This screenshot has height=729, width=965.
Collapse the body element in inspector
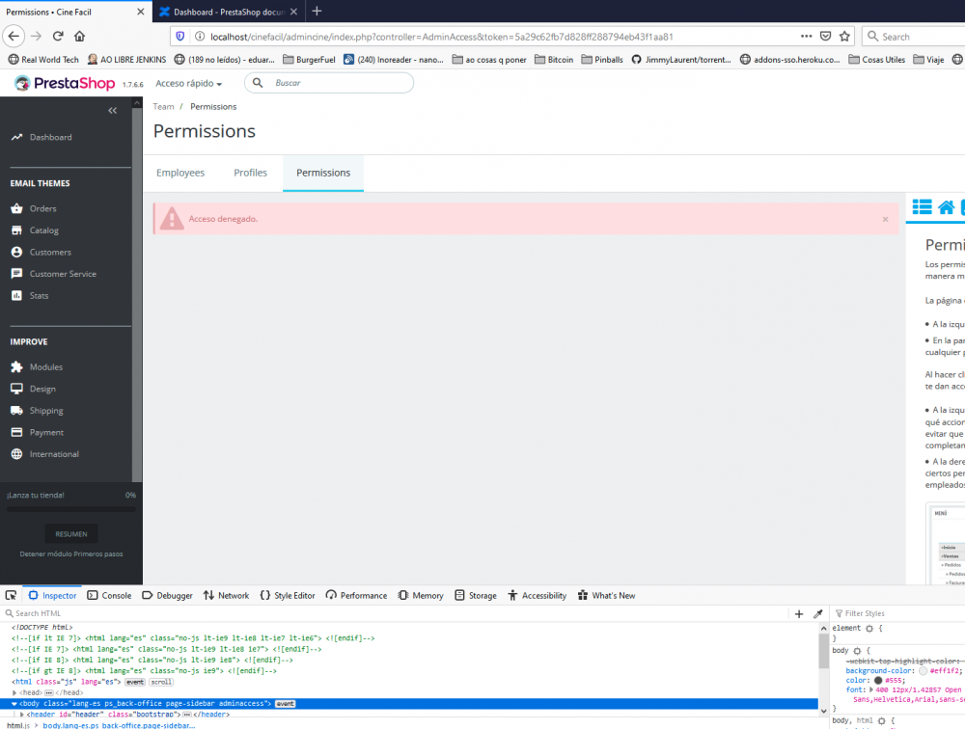(x=14, y=703)
